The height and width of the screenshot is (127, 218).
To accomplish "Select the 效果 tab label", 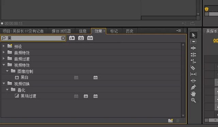I will pos(98,31).
